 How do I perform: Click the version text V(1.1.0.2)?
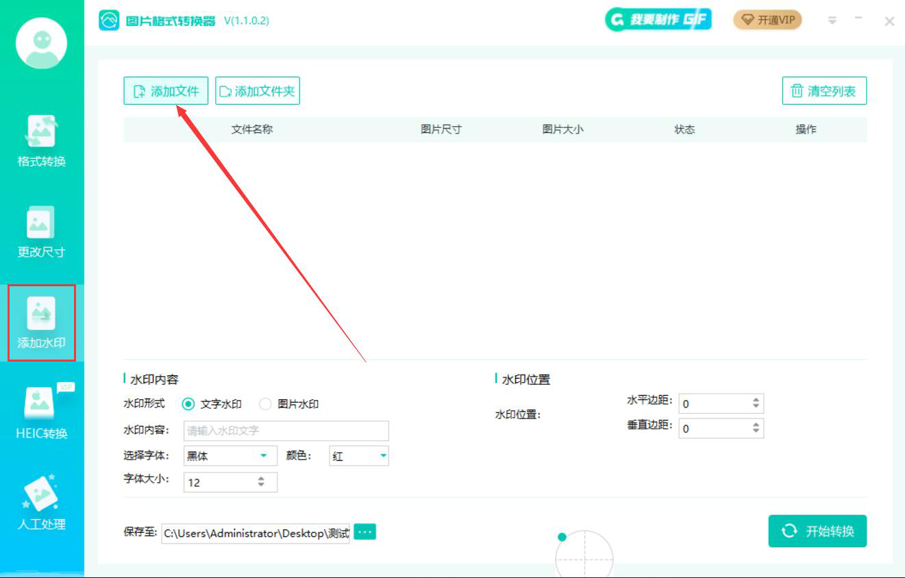pyautogui.click(x=247, y=21)
